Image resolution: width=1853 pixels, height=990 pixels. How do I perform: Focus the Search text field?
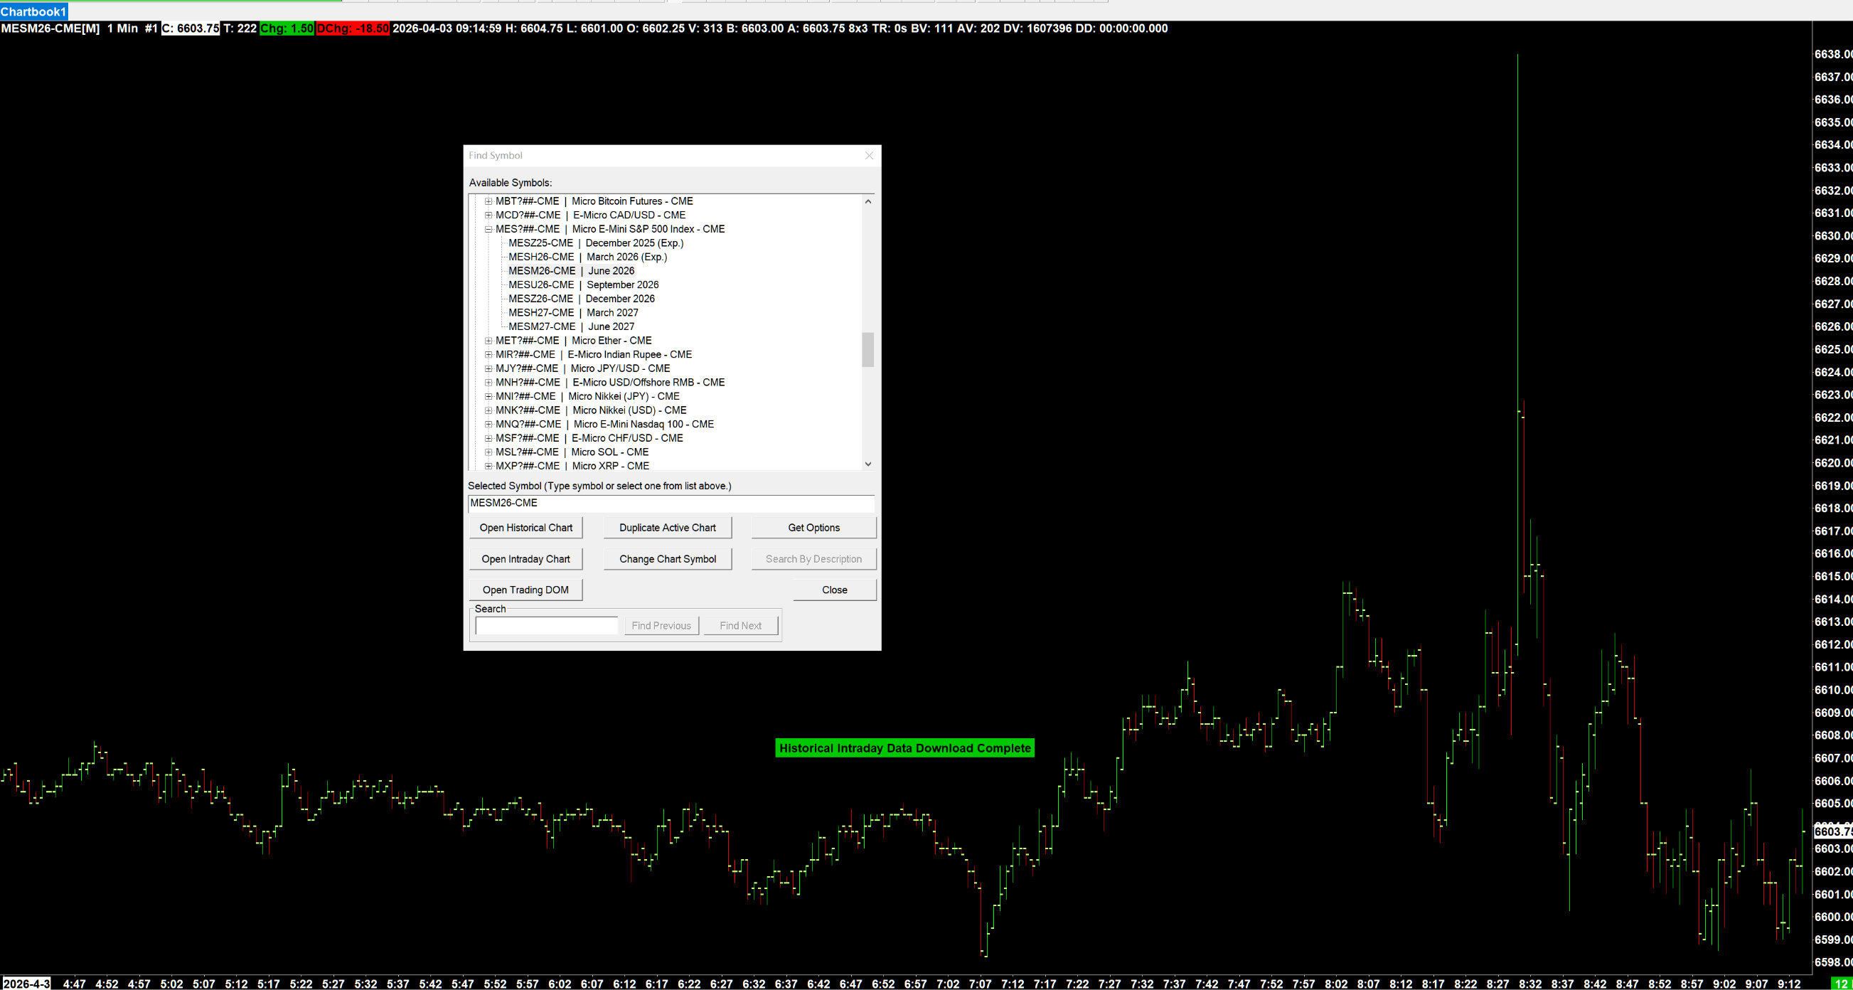tap(546, 626)
